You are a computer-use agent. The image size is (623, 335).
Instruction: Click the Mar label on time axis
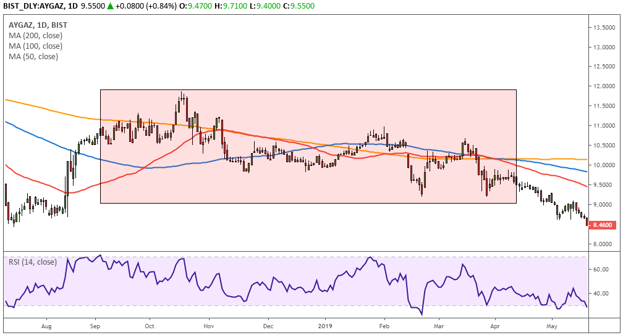click(439, 326)
